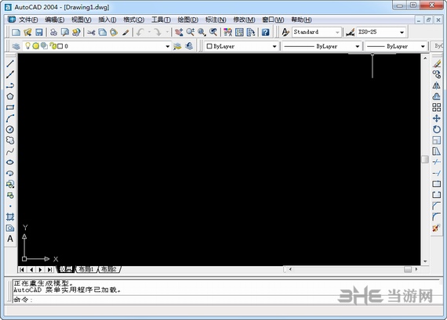The width and height of the screenshot is (447, 320).
Task: Select the Arc draw tool
Action: coord(10,118)
